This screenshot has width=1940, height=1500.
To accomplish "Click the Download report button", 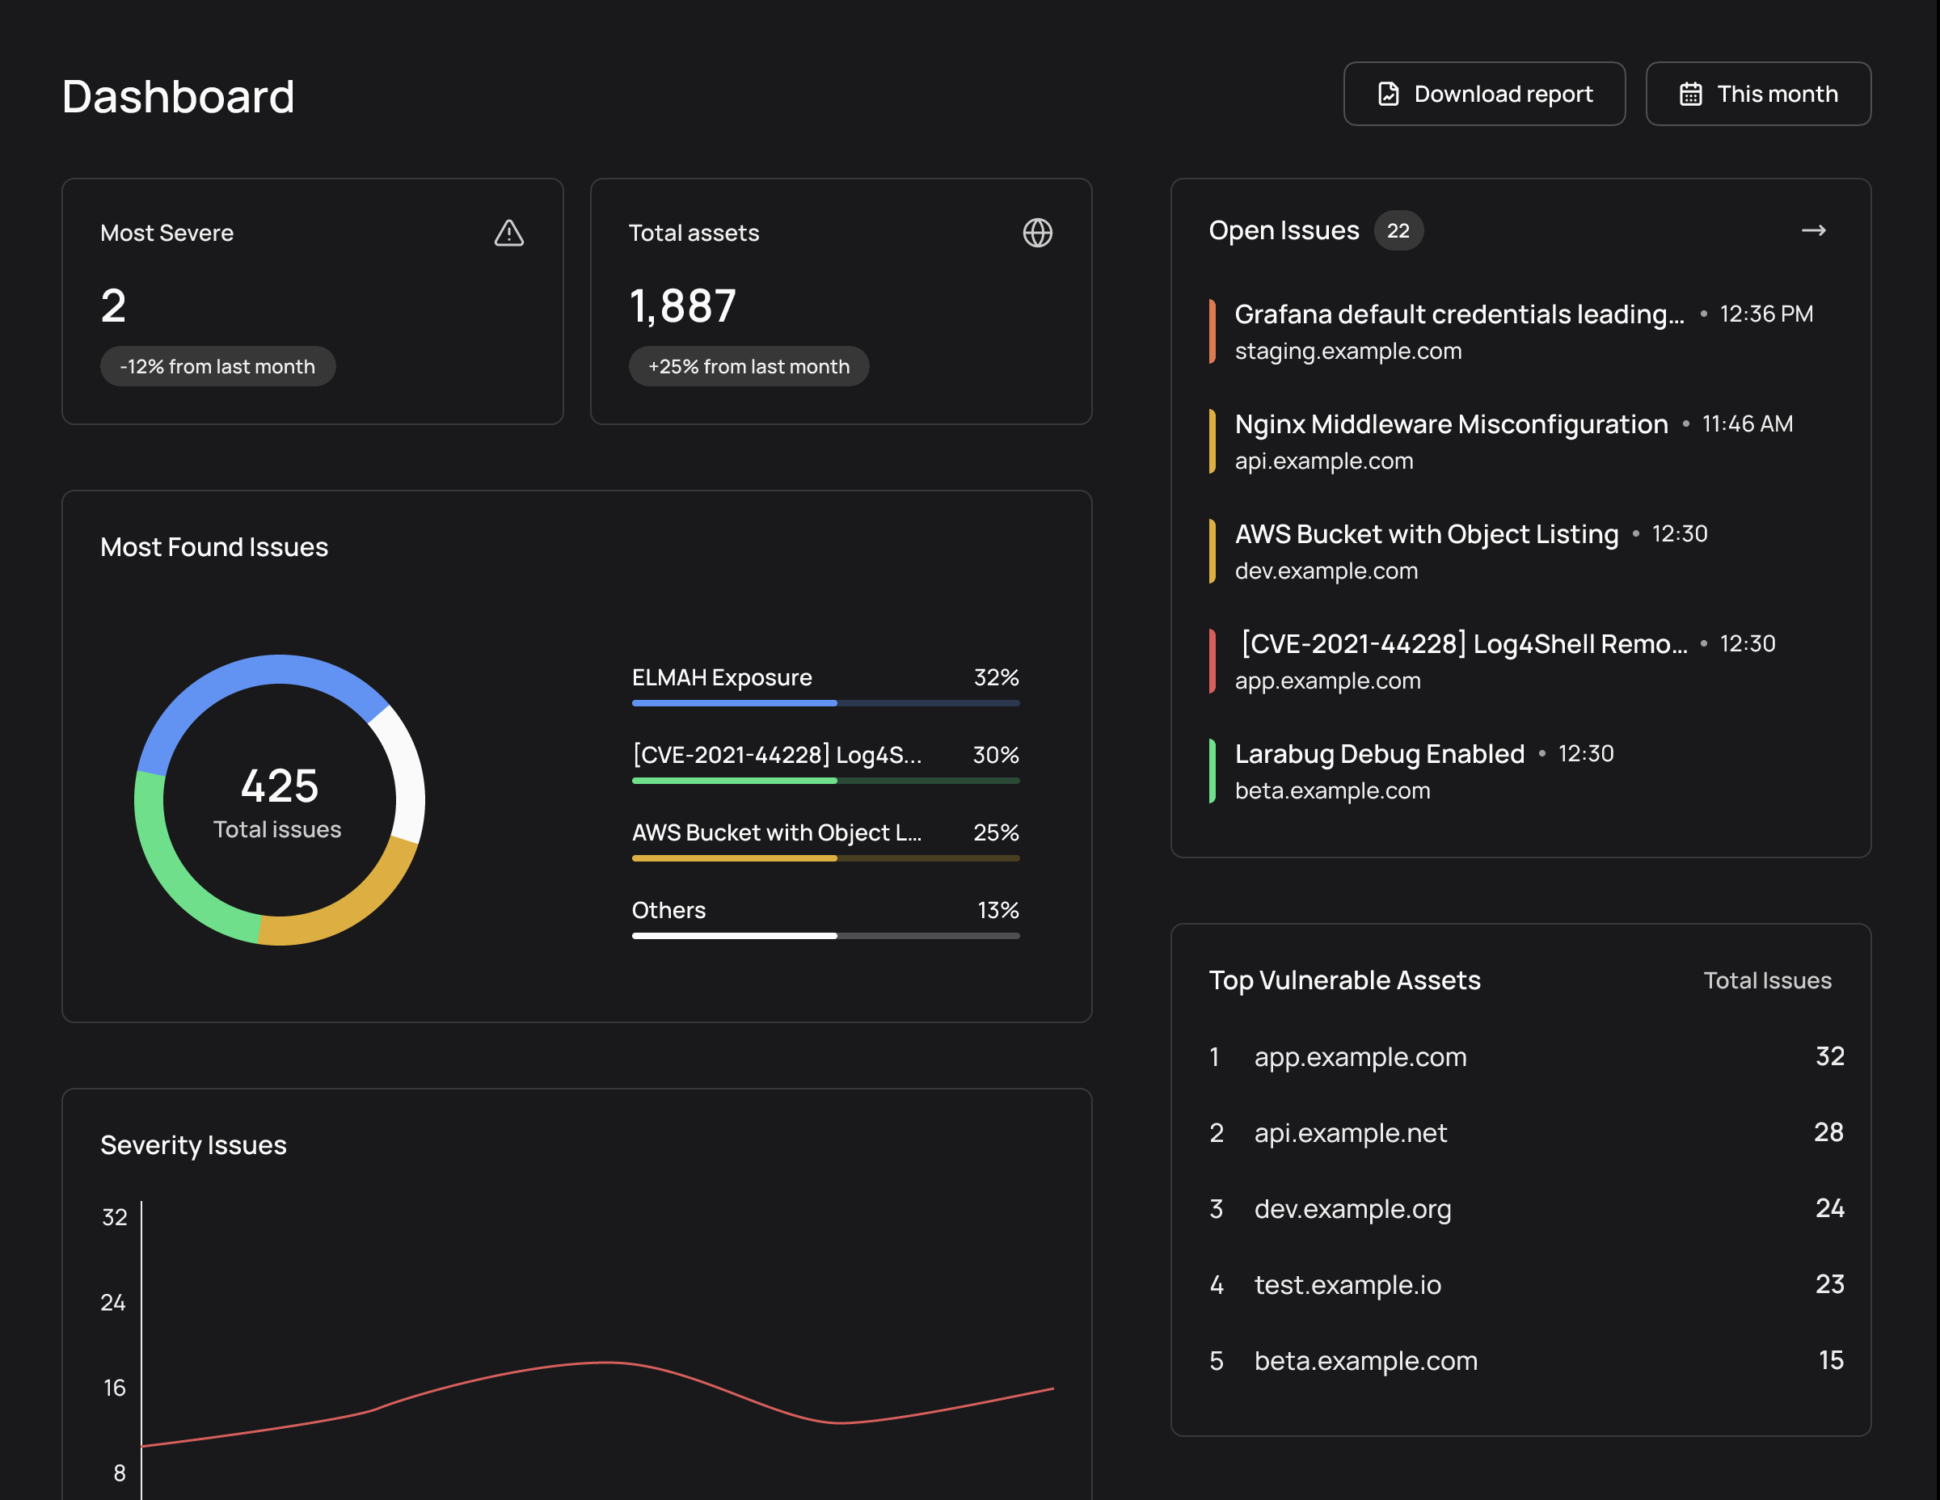I will [1483, 93].
